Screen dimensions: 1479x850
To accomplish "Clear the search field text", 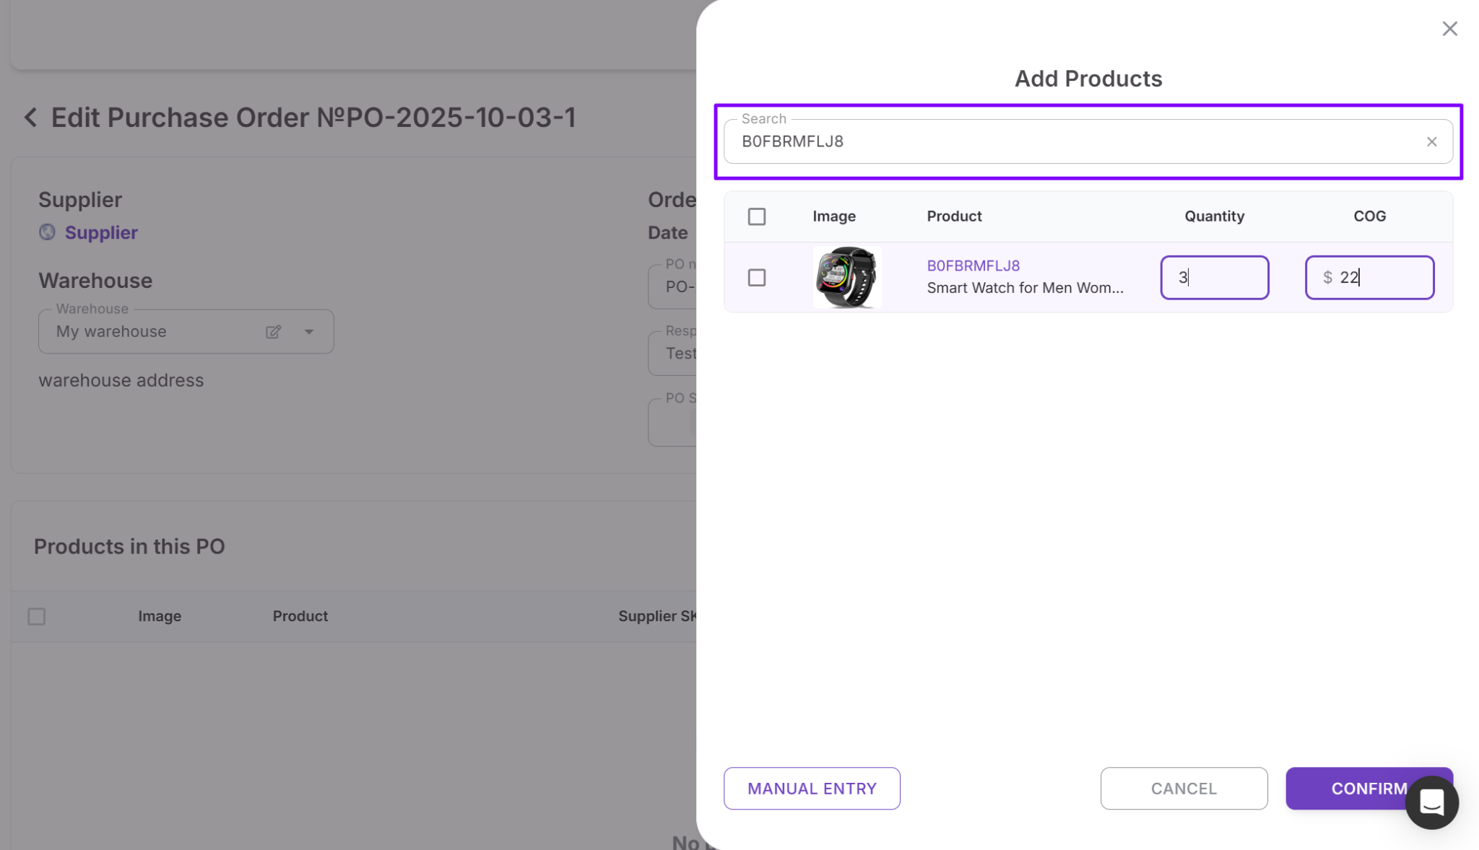I will coord(1431,142).
